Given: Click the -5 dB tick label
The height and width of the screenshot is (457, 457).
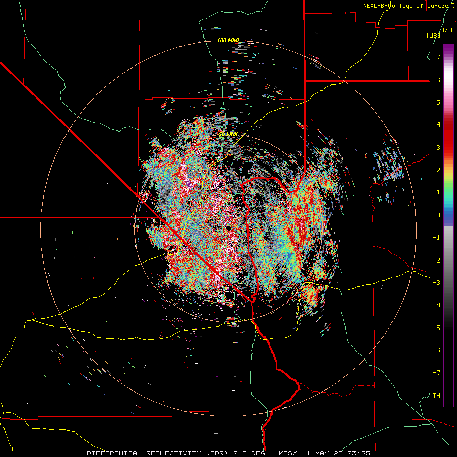Looking at the screenshot, I should pos(436,328).
